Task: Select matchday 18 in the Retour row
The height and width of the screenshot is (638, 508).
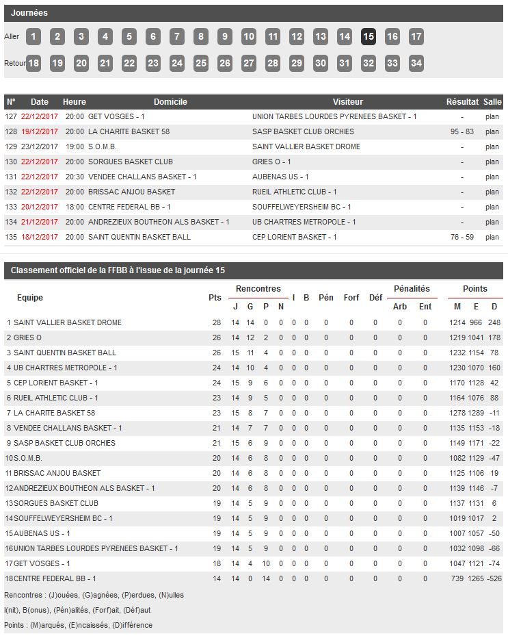Action: 34,64
